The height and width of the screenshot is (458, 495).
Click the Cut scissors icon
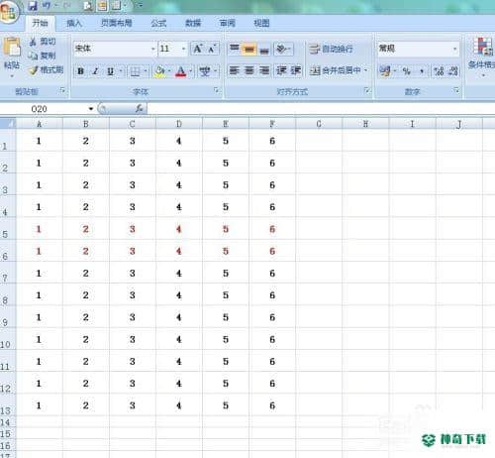tap(33, 42)
